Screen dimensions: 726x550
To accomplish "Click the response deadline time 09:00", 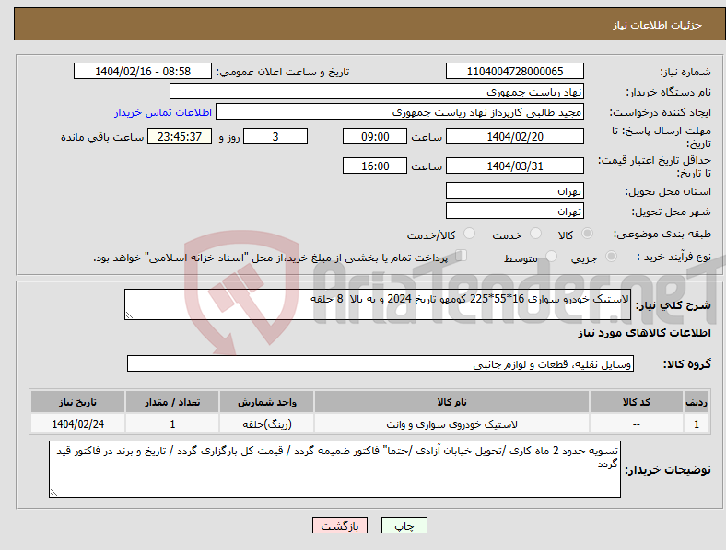I will pyautogui.click(x=375, y=136).
